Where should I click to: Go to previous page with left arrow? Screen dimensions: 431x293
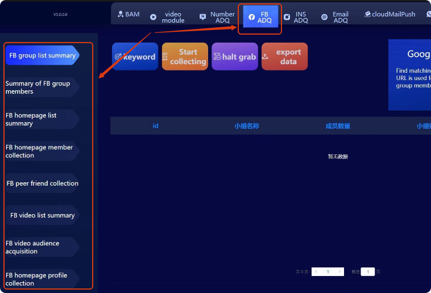point(316,272)
